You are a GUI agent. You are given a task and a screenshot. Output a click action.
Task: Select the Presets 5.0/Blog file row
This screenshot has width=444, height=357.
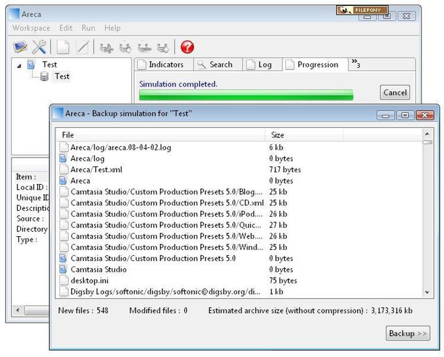click(x=239, y=192)
